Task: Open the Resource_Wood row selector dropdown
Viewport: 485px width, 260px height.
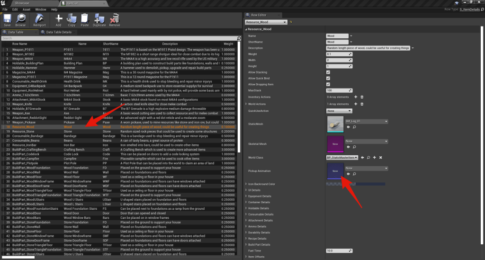Action: pyautogui.click(x=266, y=22)
